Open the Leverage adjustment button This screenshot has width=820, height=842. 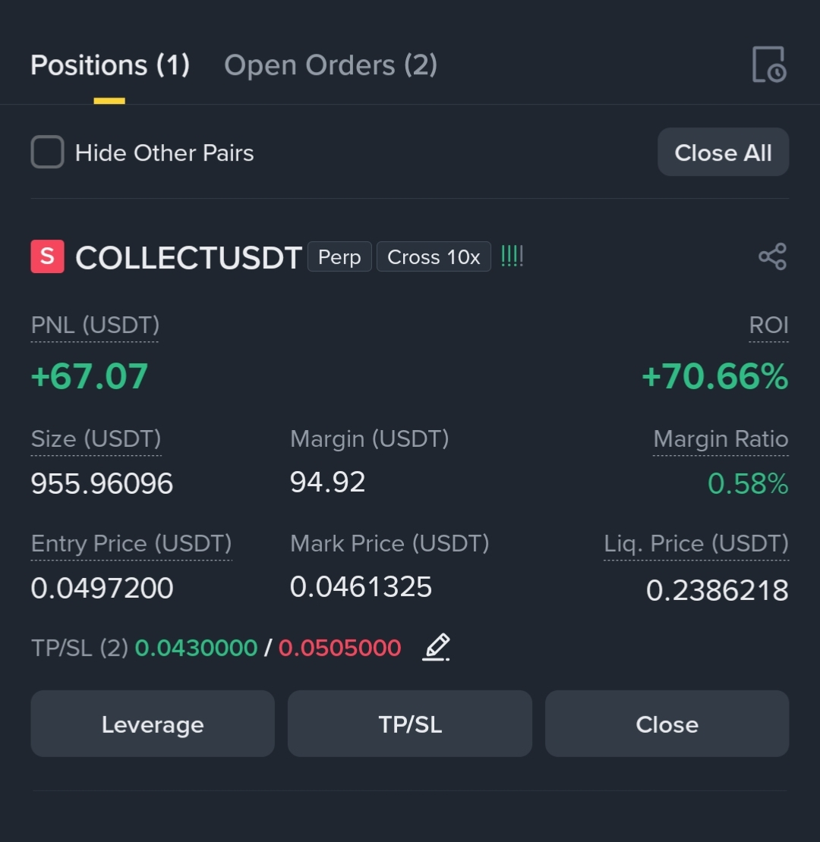(x=153, y=724)
